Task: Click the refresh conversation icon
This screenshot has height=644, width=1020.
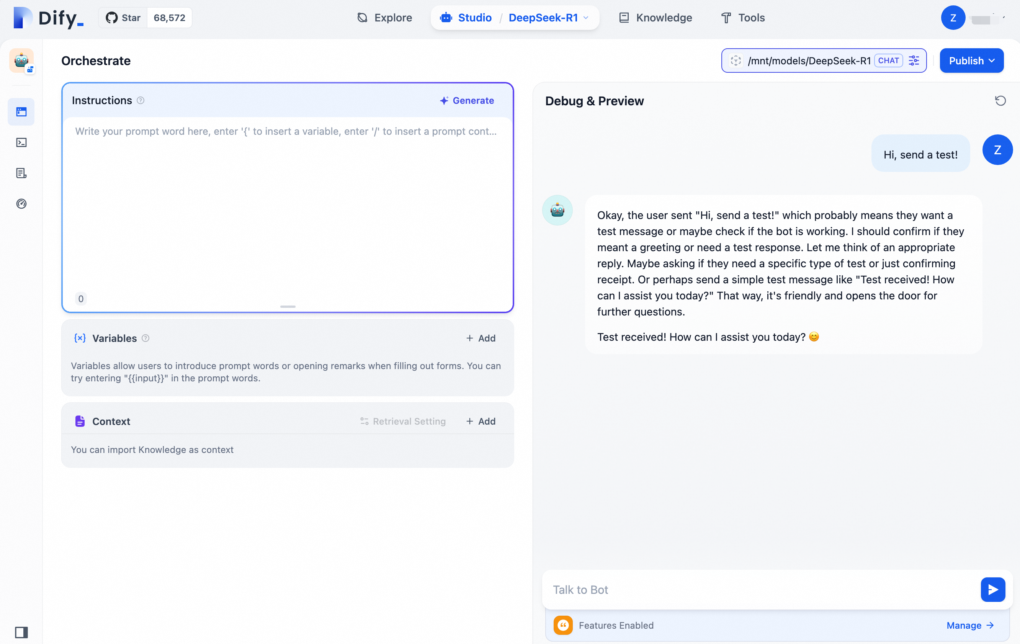Action: 1000,101
